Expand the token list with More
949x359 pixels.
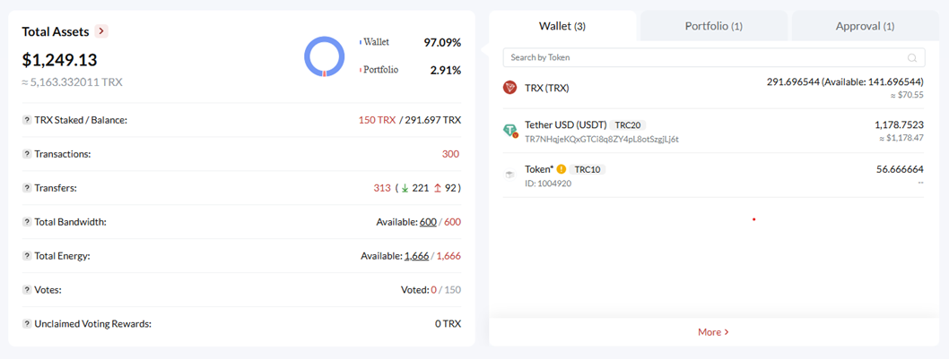(713, 332)
